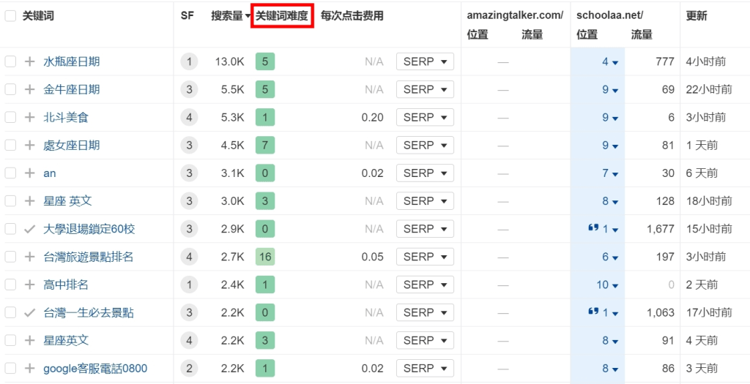The height and width of the screenshot is (384, 750).
Task: Expand SERP dropdown for 處女座日期
Action: [425, 146]
